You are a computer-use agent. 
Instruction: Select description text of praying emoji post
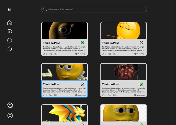pyautogui.click(x=123, y=49)
